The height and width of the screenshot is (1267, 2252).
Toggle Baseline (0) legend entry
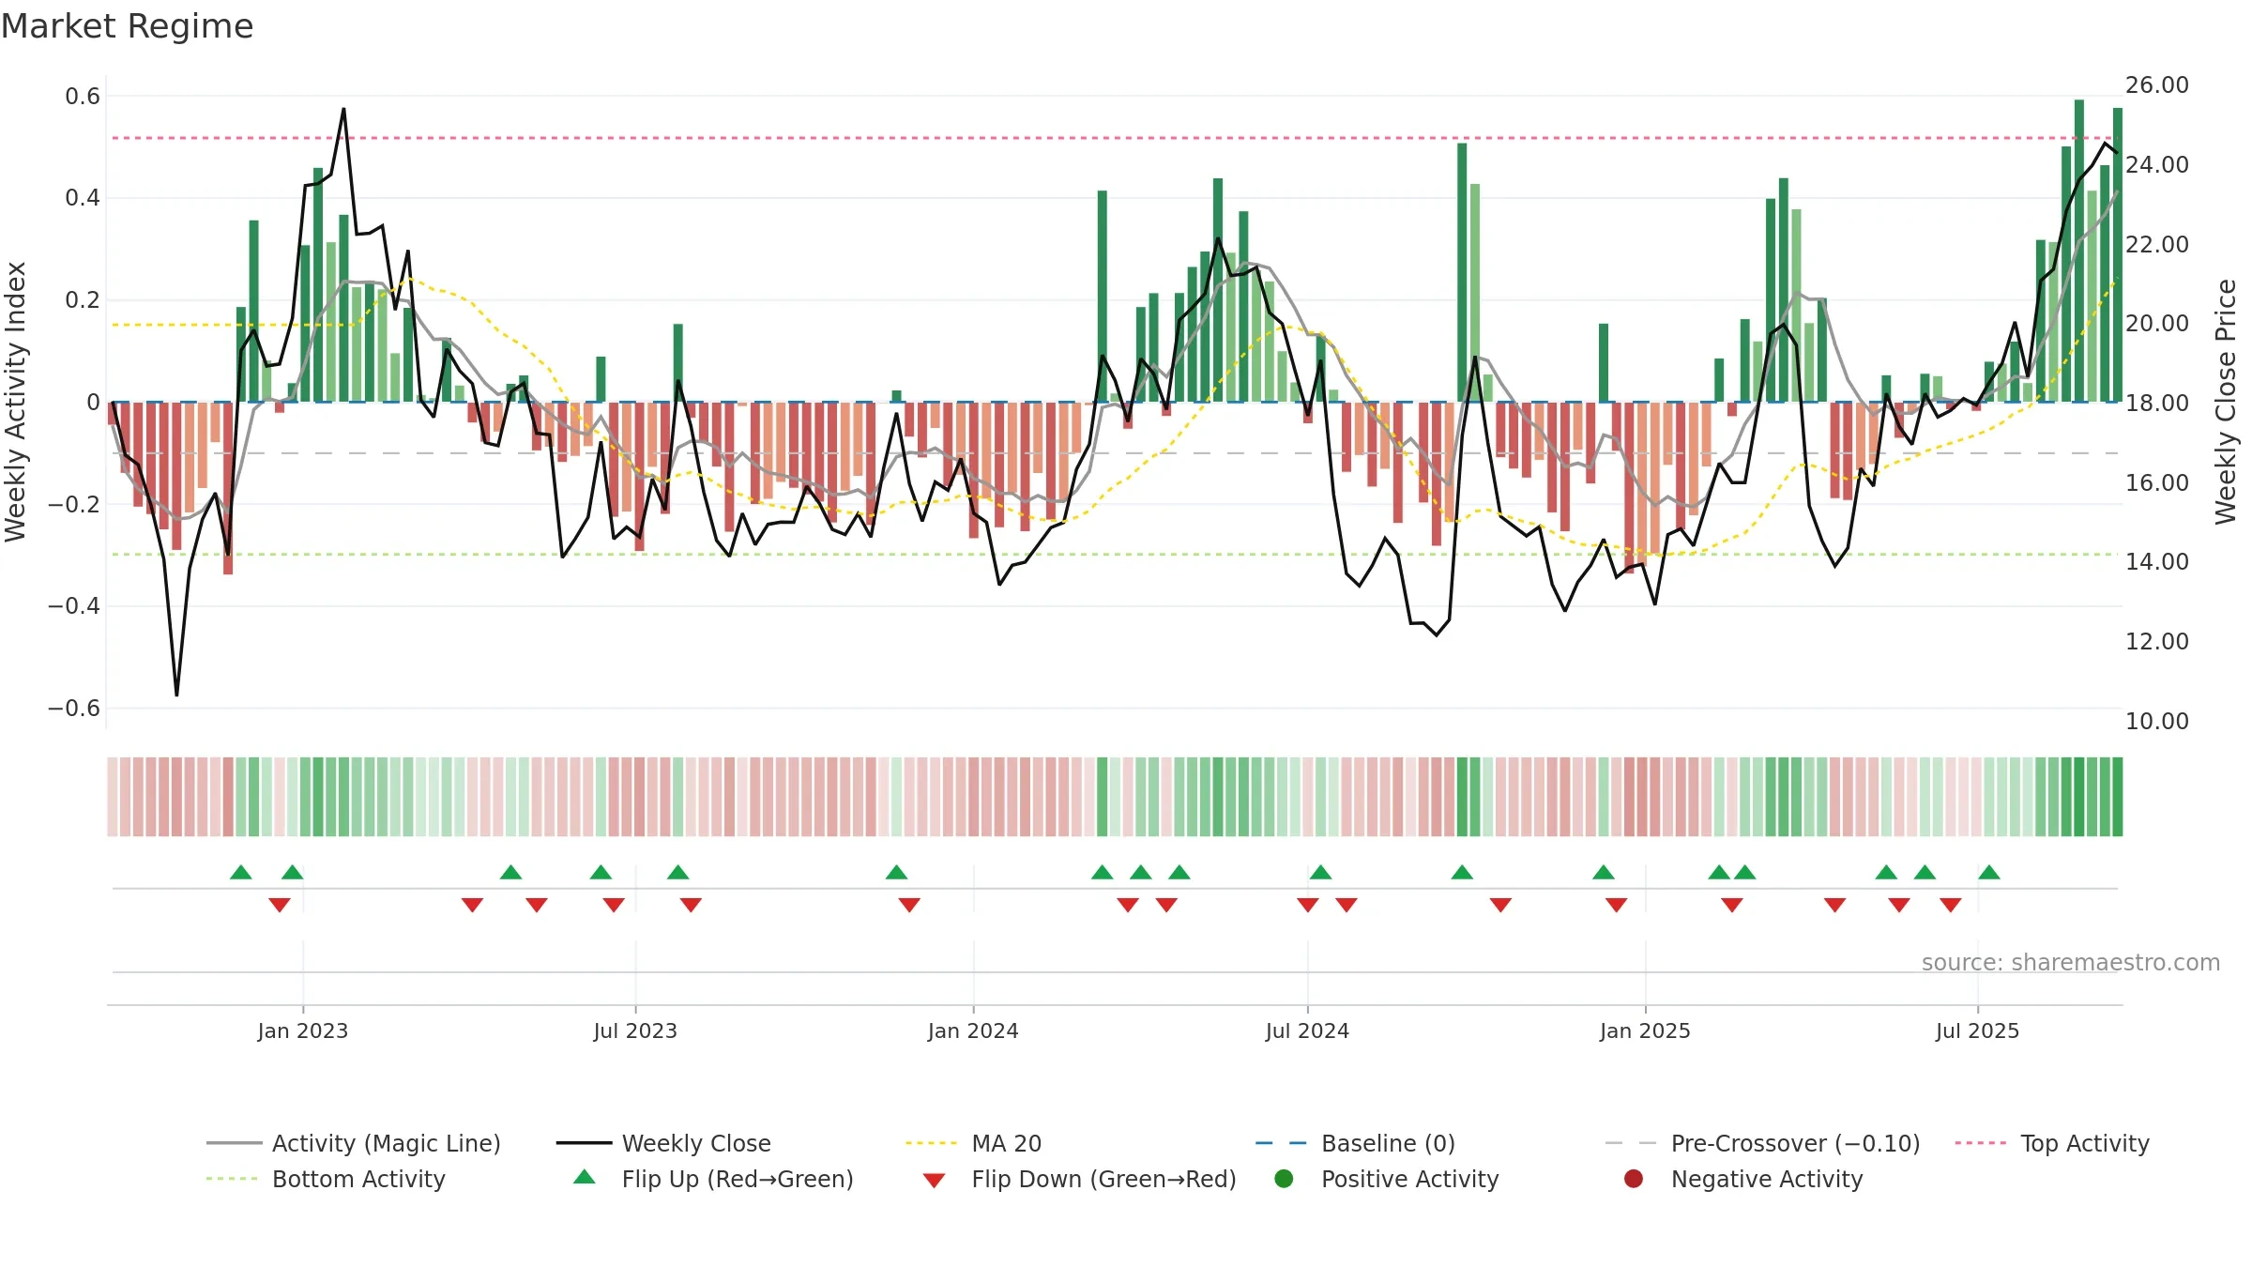[1355, 1143]
